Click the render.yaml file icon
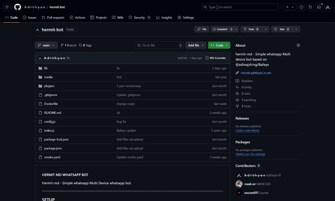This screenshot has height=201, width=335. (x=40, y=157)
